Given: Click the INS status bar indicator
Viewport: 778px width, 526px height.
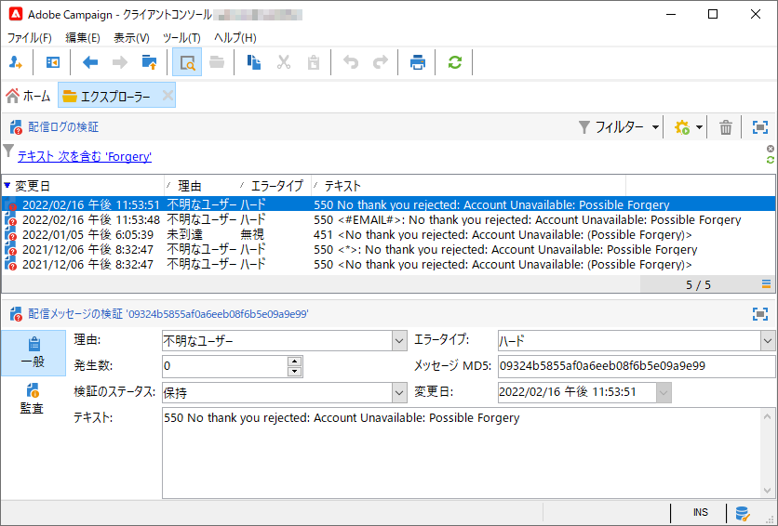Looking at the screenshot, I should (700, 513).
